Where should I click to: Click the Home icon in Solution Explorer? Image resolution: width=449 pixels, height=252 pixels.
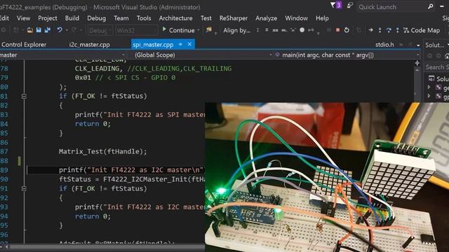click(447, 56)
